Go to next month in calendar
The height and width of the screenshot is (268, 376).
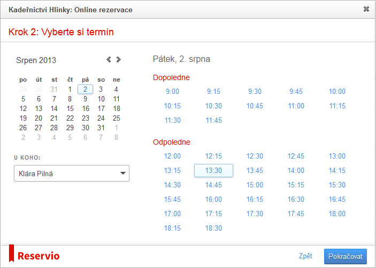coord(119,60)
